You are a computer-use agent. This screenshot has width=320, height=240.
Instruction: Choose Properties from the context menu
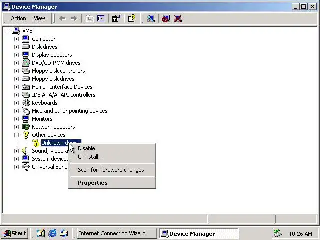[x=112, y=183]
